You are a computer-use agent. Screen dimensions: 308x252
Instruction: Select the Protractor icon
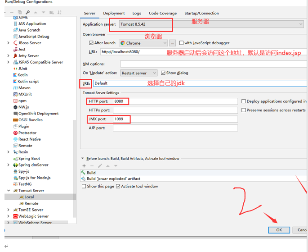tap(15, 133)
